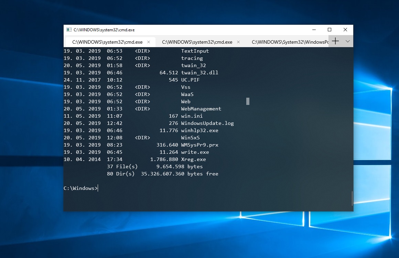Viewport: 399px width, 258px height.
Task: Click the cmd.exe icon in the title bar
Action: [x=69, y=30]
